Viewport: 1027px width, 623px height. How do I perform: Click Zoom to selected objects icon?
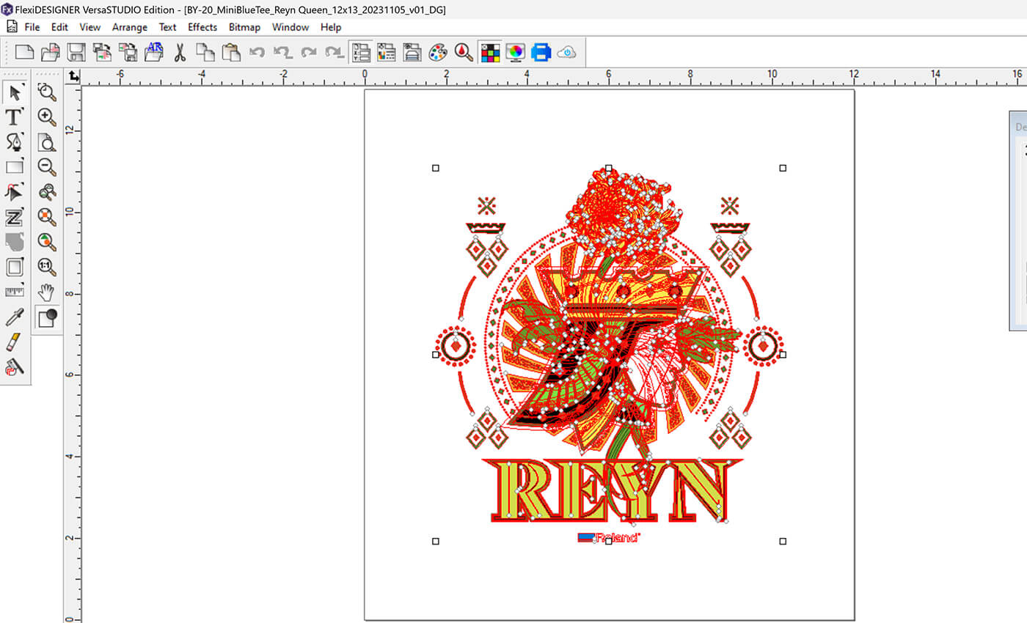(x=47, y=217)
